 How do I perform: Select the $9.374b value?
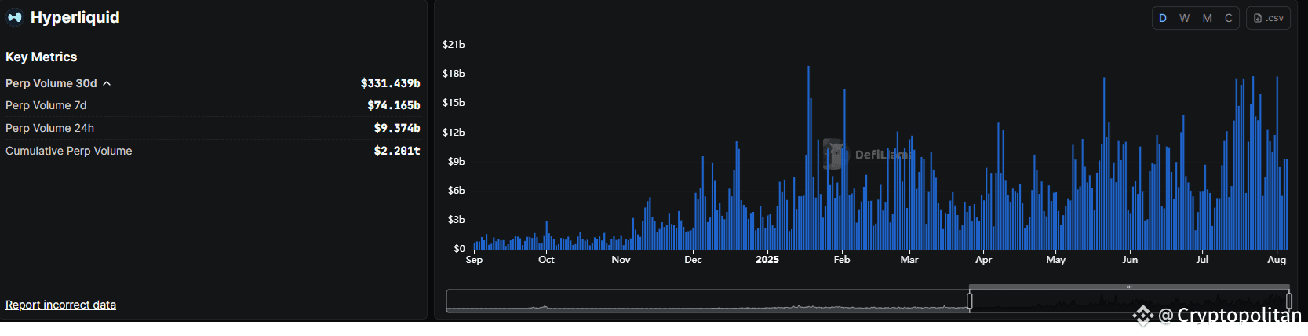click(397, 128)
